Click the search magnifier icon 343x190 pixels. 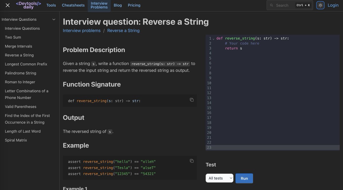[272, 5]
